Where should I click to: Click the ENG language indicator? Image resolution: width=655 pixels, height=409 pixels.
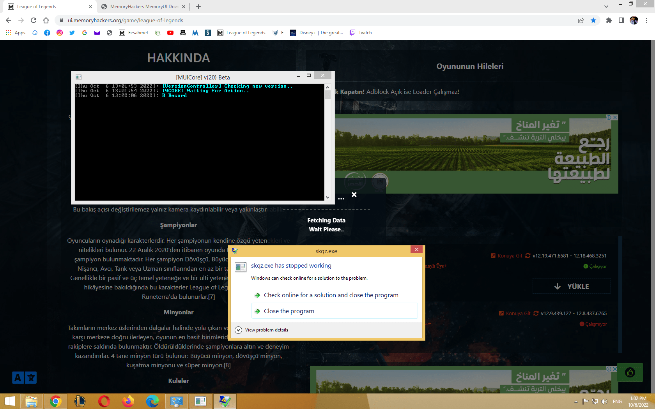[x=617, y=402]
